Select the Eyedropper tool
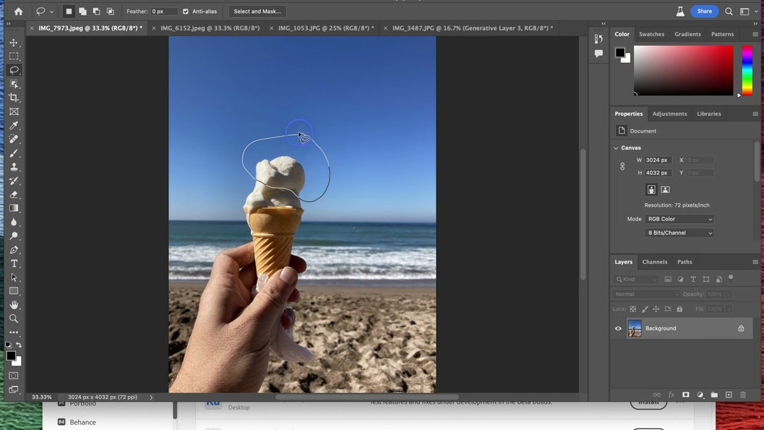The height and width of the screenshot is (430, 764). [14, 125]
